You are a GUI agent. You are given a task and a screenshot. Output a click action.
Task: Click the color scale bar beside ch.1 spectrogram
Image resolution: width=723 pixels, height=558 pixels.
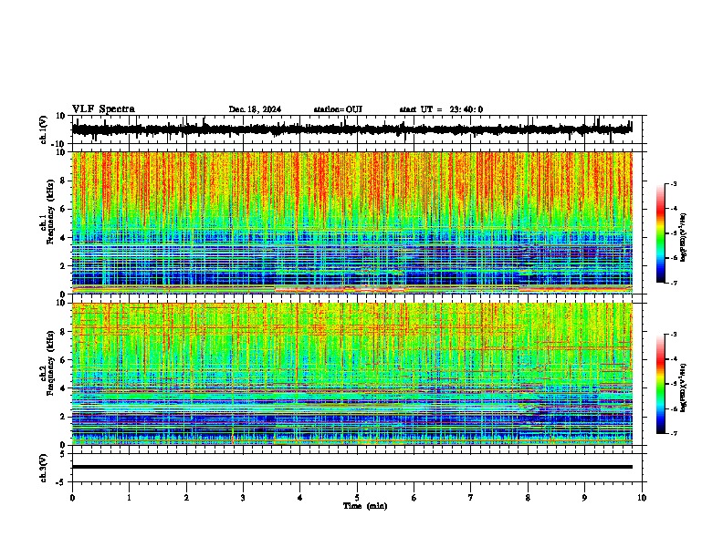coord(660,233)
